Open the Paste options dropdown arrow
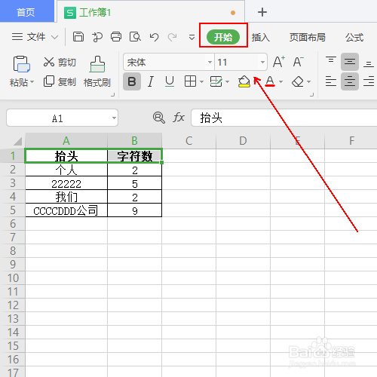The width and height of the screenshot is (377, 377). pos(32,82)
